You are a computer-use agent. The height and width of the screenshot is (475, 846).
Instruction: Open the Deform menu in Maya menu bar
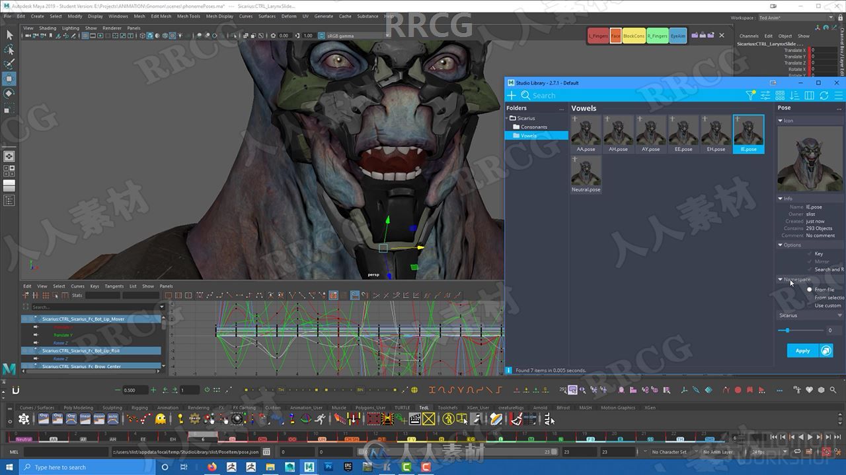[x=289, y=16]
